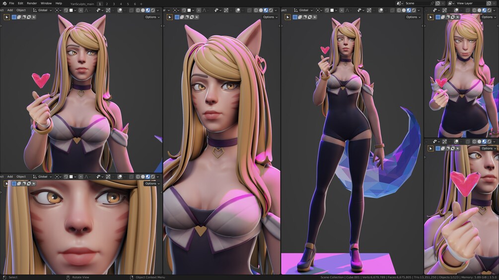499x280 pixels.
Task: Open pivot point dropdown in the top-left bust viewport
Action: [58, 10]
